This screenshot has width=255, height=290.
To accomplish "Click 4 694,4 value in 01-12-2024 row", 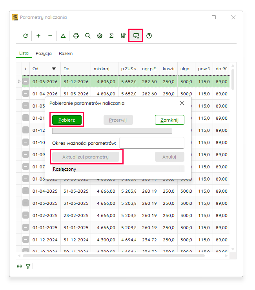I will (129, 240).
